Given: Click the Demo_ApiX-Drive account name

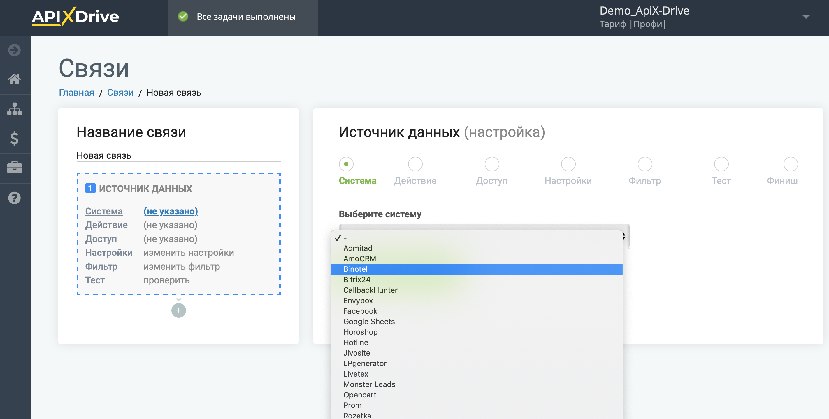Looking at the screenshot, I should point(644,10).
